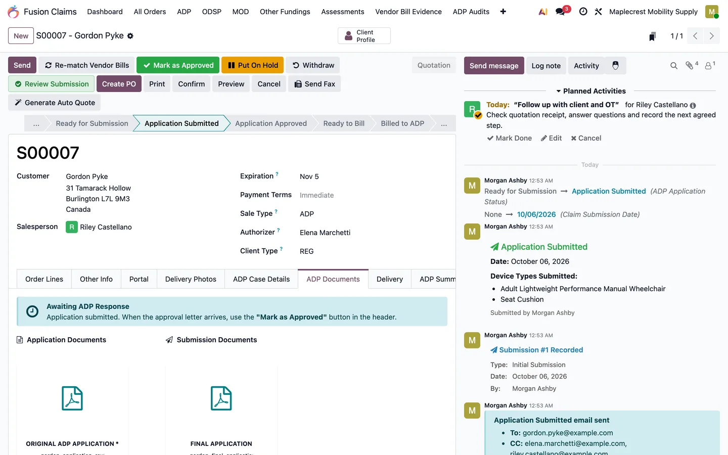Click Re-match Vendor Bills button

[x=86, y=65]
